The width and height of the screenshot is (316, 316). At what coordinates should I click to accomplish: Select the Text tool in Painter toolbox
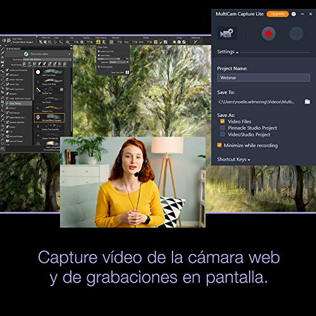pyautogui.click(x=2, y=106)
